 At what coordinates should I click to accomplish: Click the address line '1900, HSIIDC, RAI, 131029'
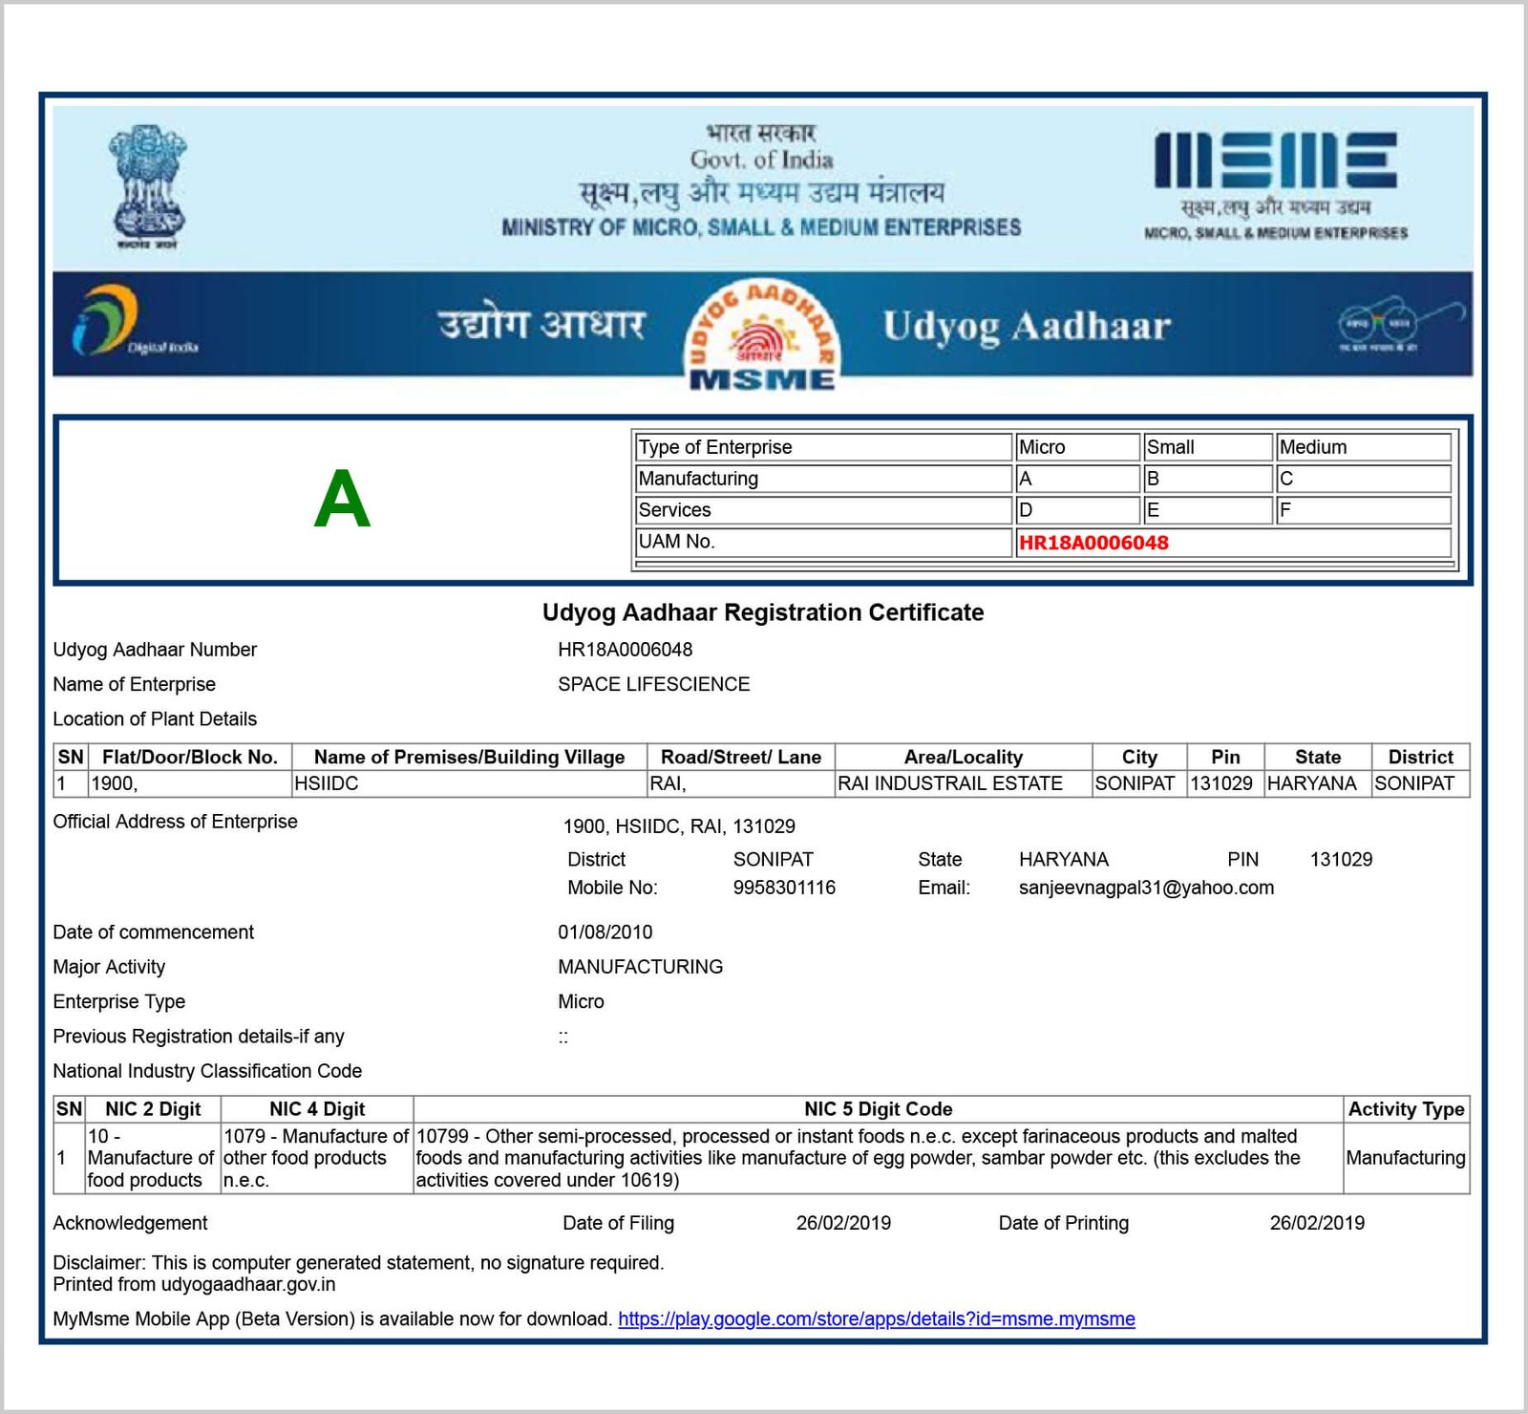pyautogui.click(x=679, y=826)
